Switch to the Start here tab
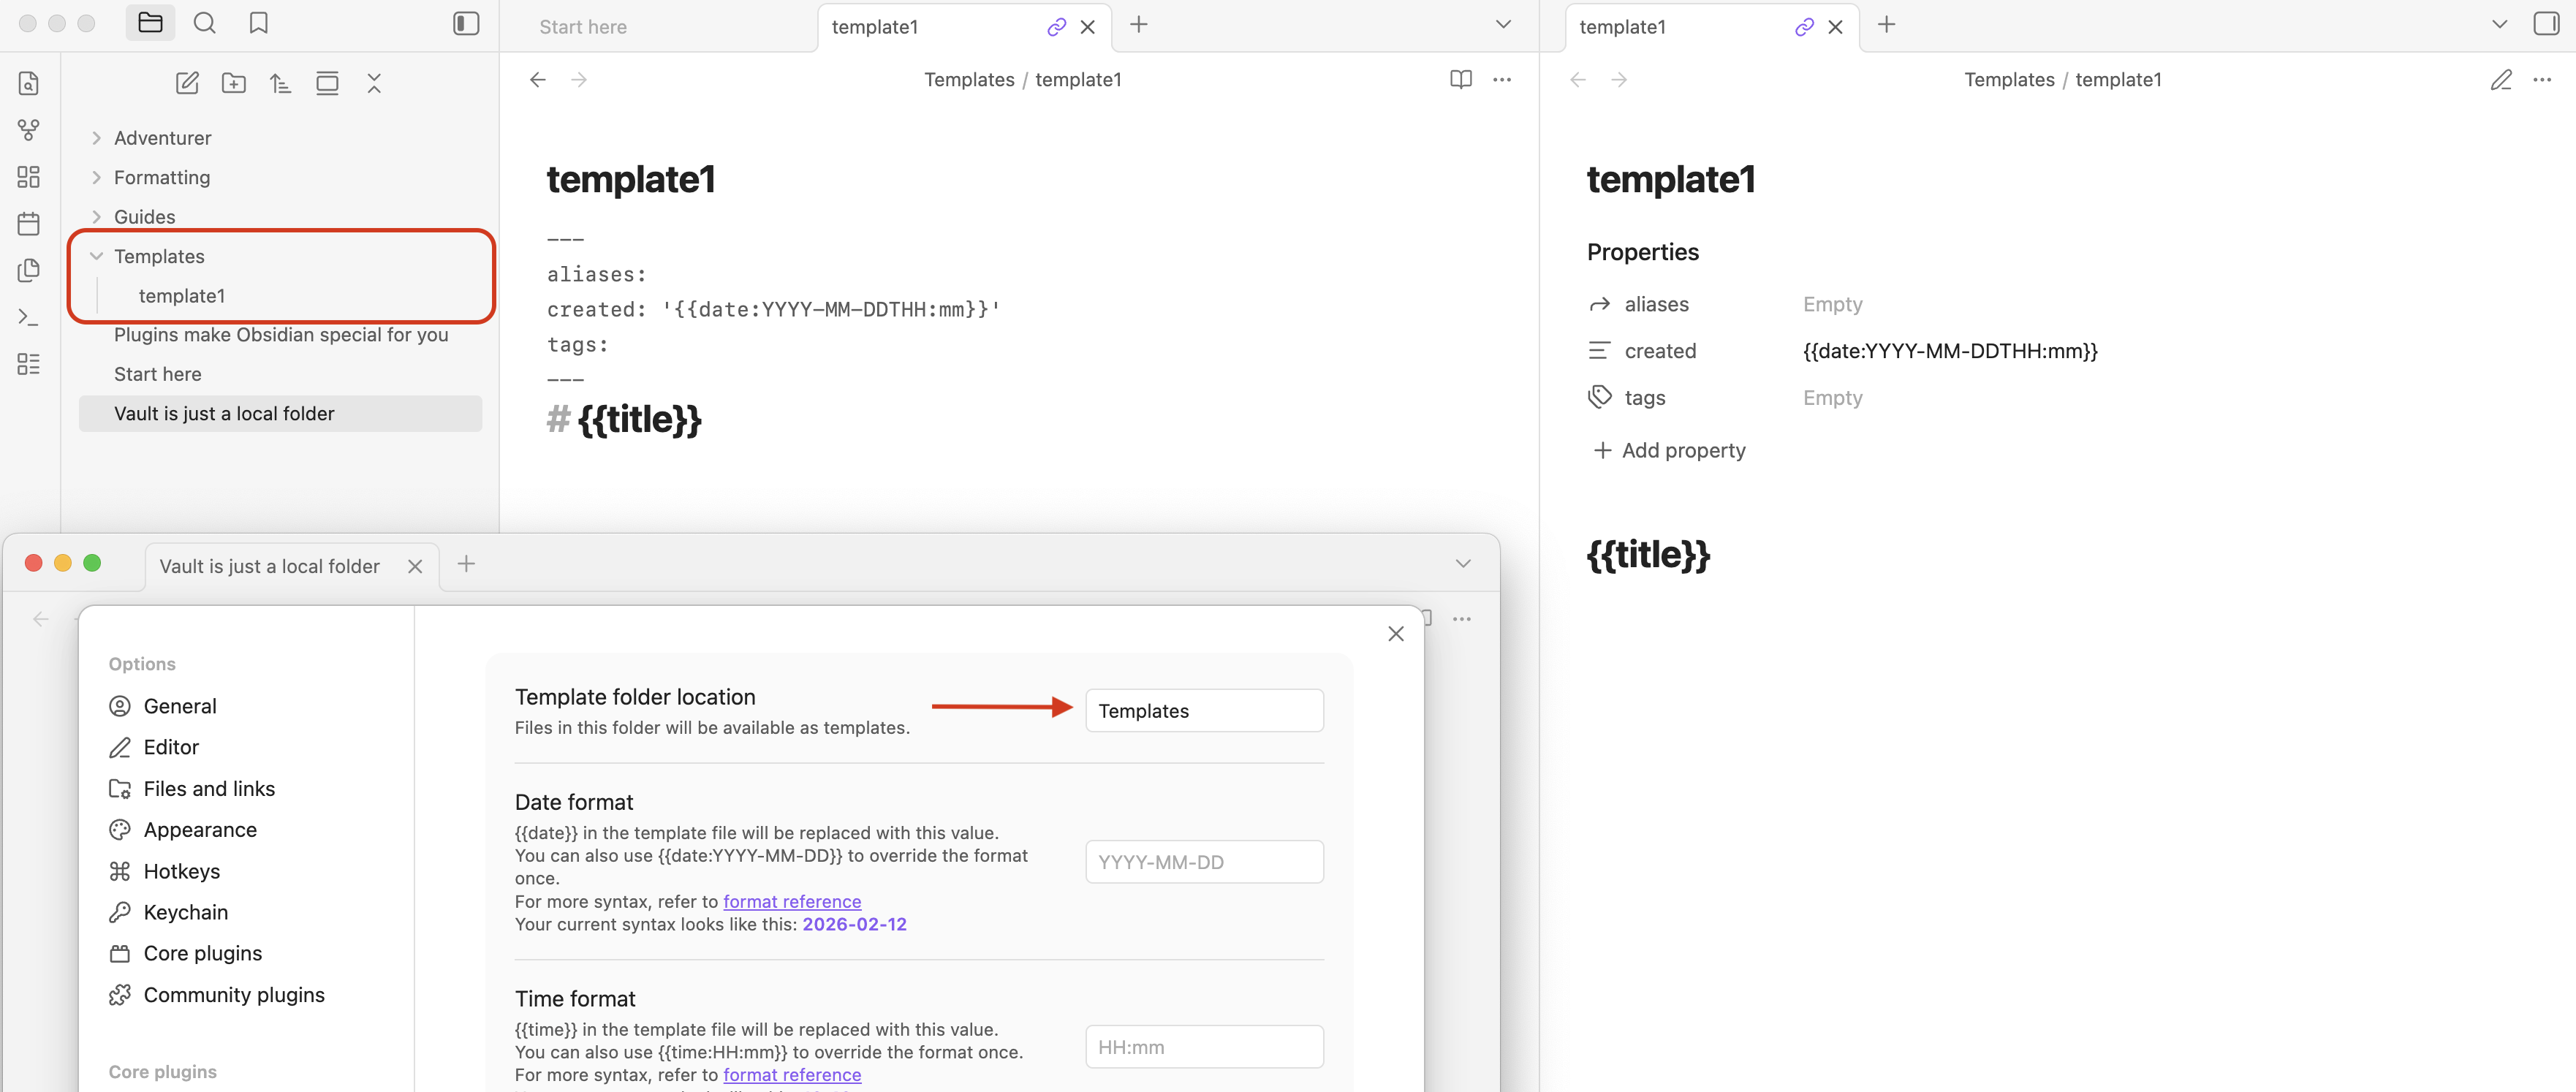The image size is (2576, 1092). (x=583, y=27)
